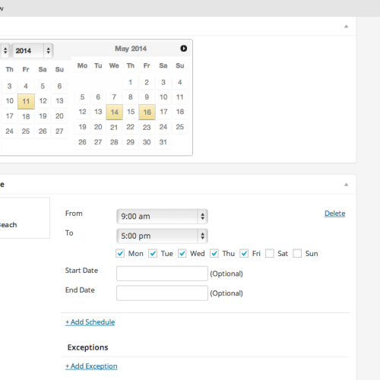Select May 14 in the calendar

pyautogui.click(x=115, y=112)
